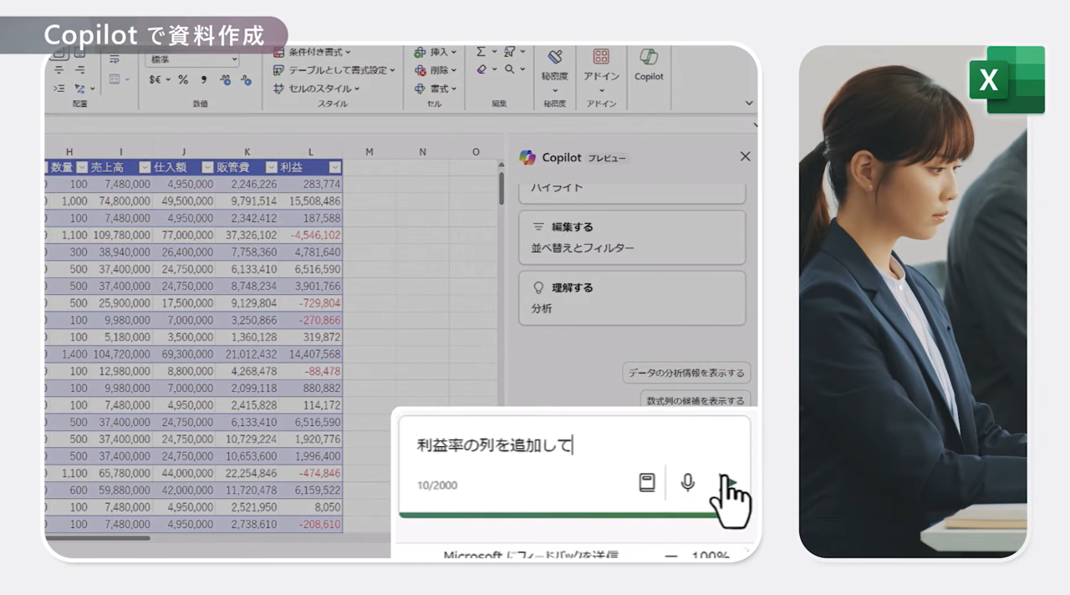Click the データの分析情報を表示する button
Viewport: 1070px width, 595px height.
[686, 373]
